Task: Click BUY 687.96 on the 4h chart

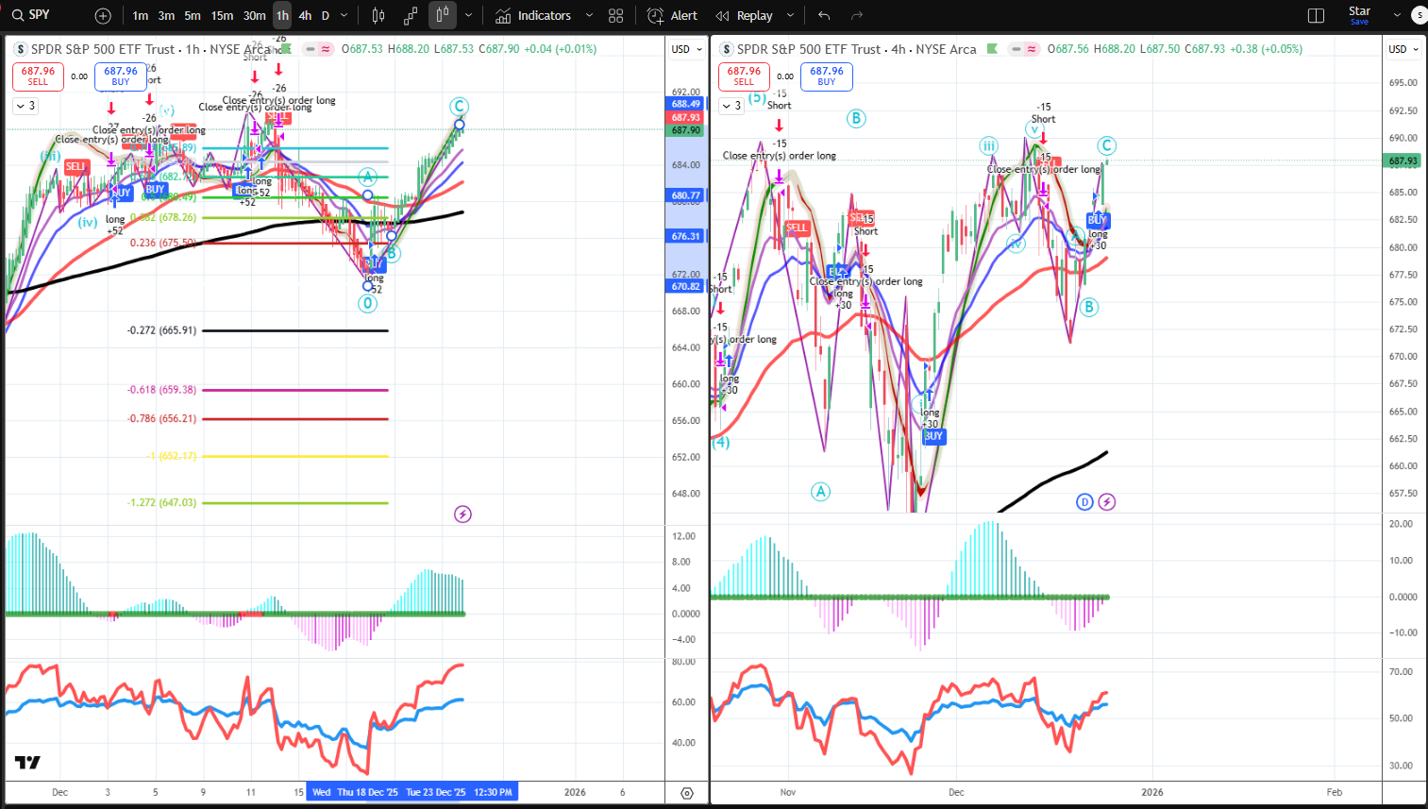Action: click(x=827, y=76)
